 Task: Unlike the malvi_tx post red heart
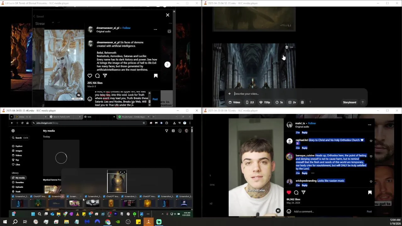point(289,192)
